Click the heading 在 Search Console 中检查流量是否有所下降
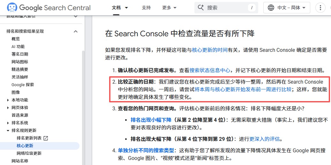 [180, 34]
